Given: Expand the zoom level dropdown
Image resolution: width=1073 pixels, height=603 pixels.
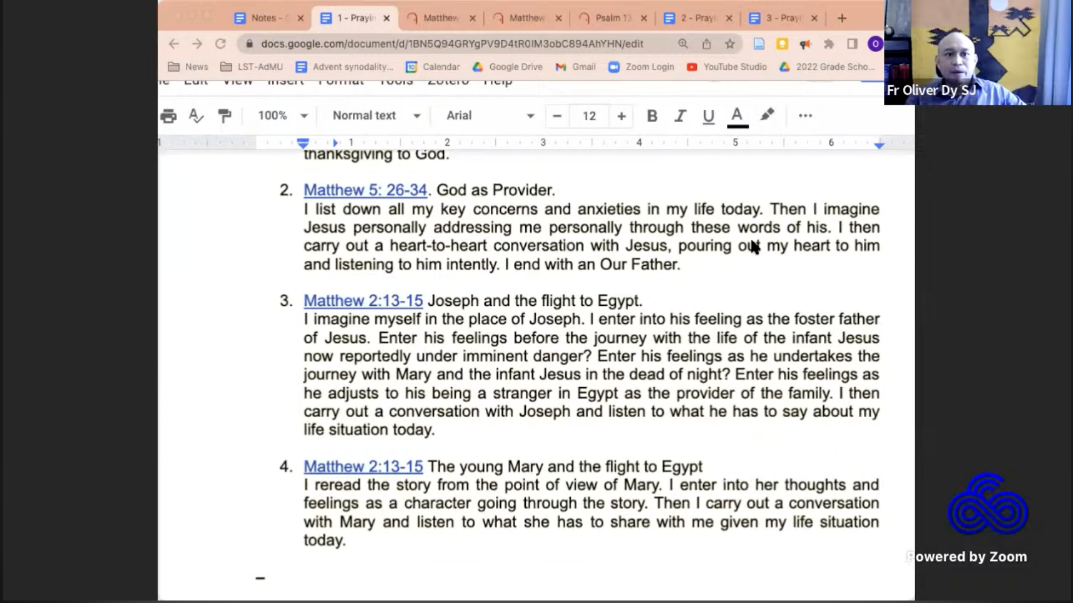Looking at the screenshot, I should tap(283, 116).
